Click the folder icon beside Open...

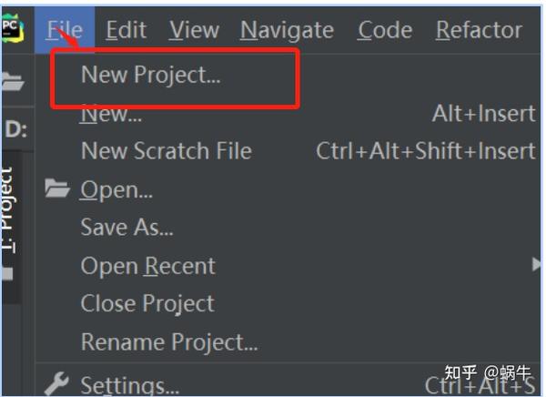[x=57, y=188]
